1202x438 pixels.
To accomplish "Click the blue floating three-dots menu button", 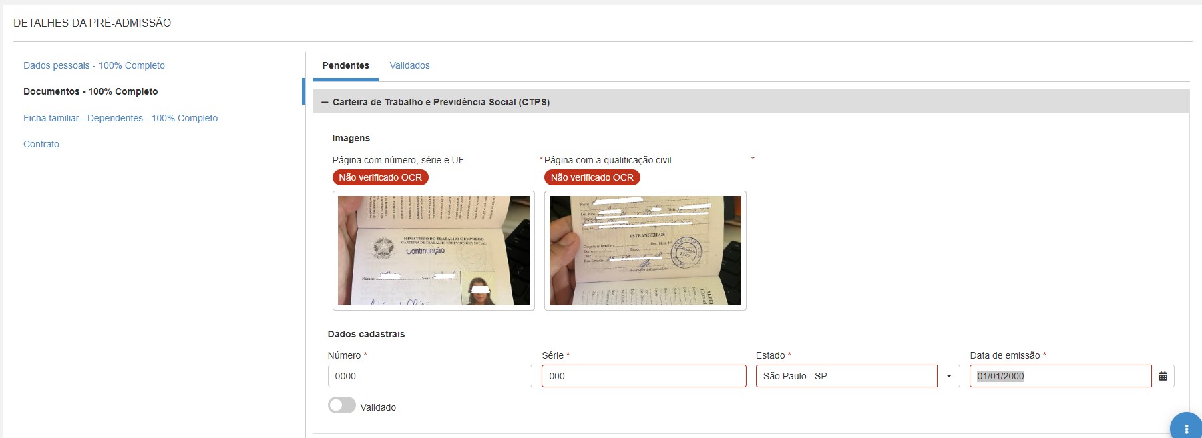I will pos(1186,427).
